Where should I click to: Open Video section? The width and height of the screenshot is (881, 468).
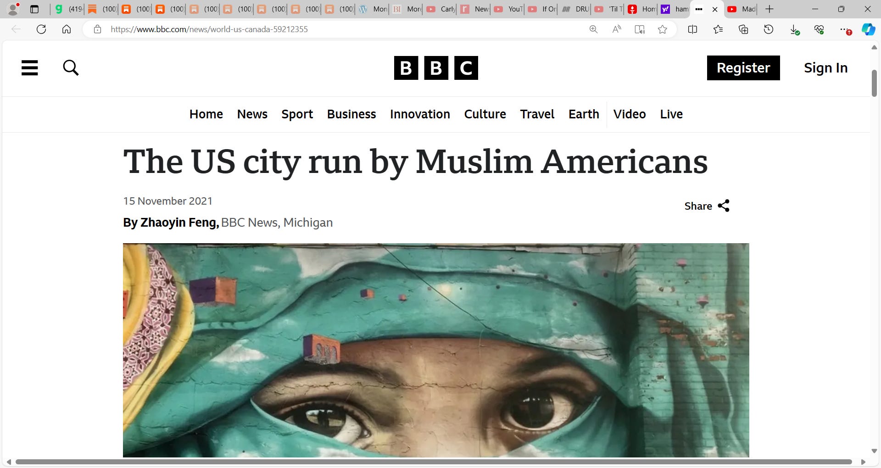click(630, 114)
